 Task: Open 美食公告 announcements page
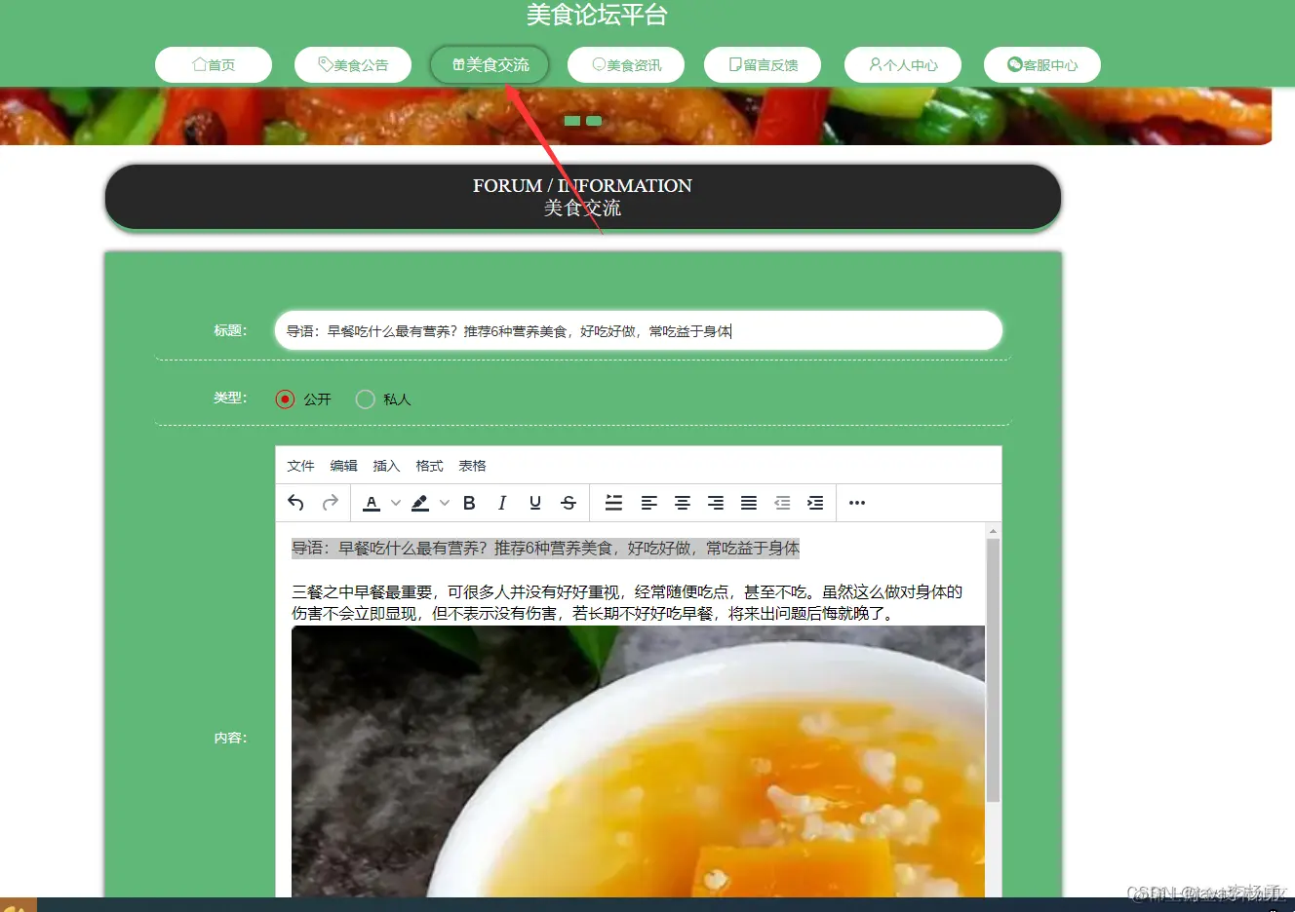click(353, 64)
